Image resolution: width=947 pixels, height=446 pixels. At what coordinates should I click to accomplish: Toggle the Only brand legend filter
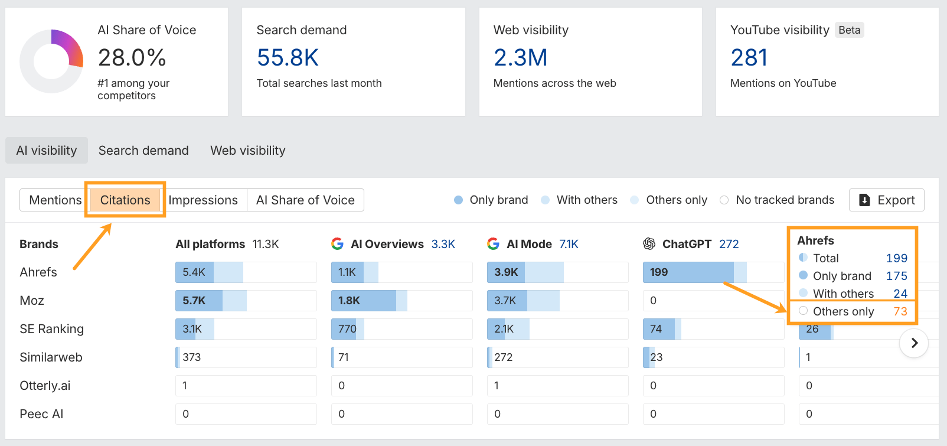click(491, 200)
